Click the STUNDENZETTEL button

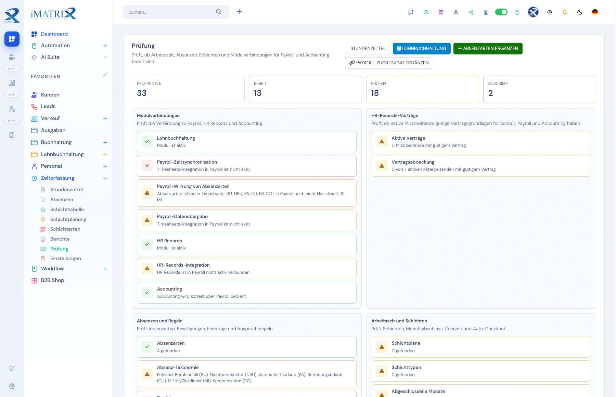368,49
